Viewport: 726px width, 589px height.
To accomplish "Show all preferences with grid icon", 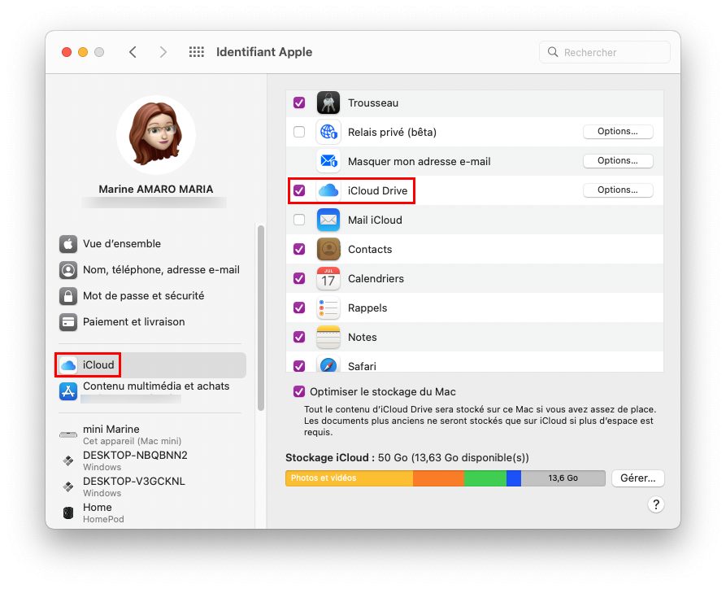I will [197, 52].
